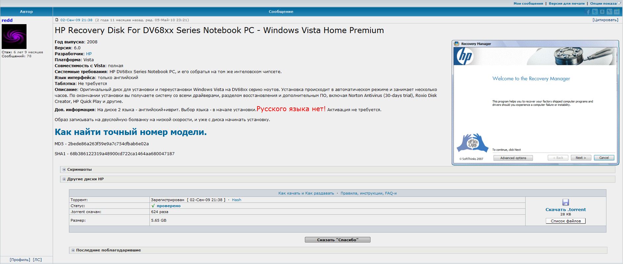Share the post on VKontakte
Screen dimensions: 623x264
point(602,12)
